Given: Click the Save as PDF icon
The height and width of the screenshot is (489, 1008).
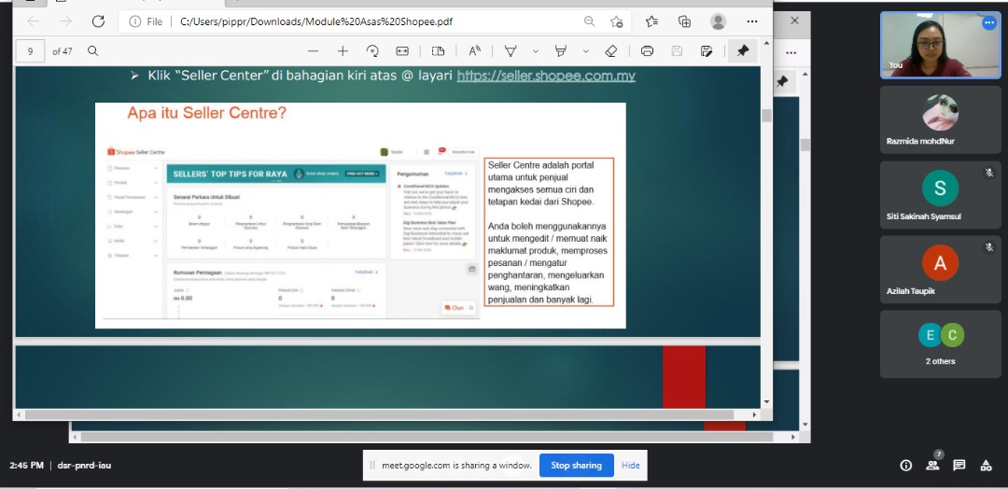Looking at the screenshot, I should 707,51.
